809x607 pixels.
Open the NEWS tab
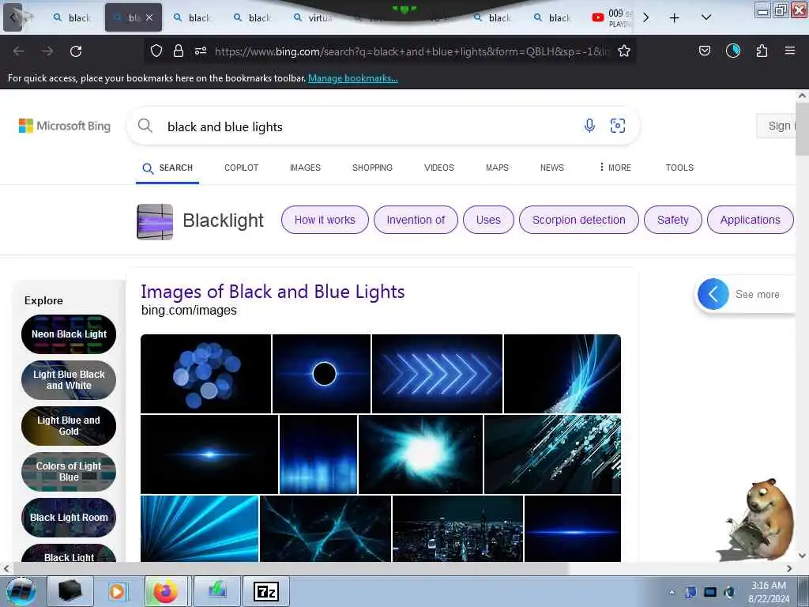(x=551, y=168)
